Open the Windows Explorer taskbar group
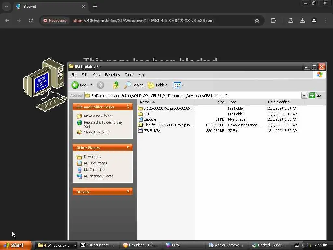 coord(55,245)
